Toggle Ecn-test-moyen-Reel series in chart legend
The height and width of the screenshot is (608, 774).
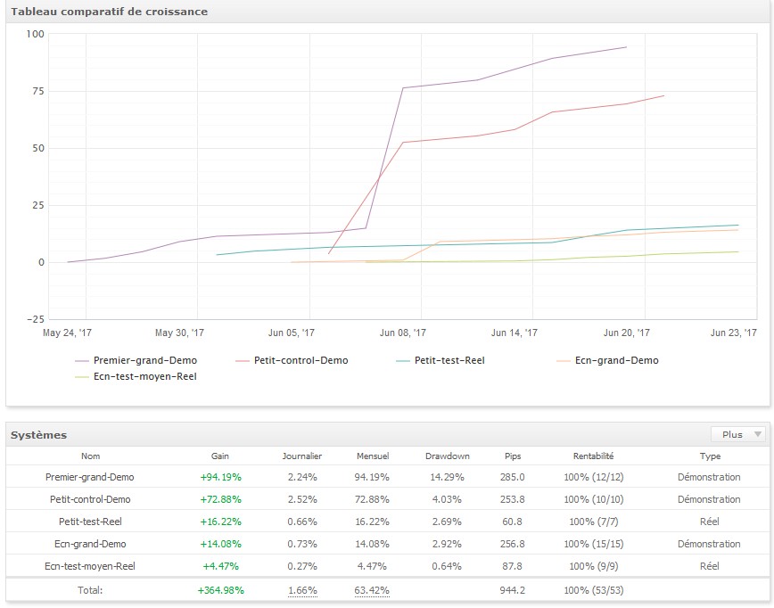coord(136,376)
